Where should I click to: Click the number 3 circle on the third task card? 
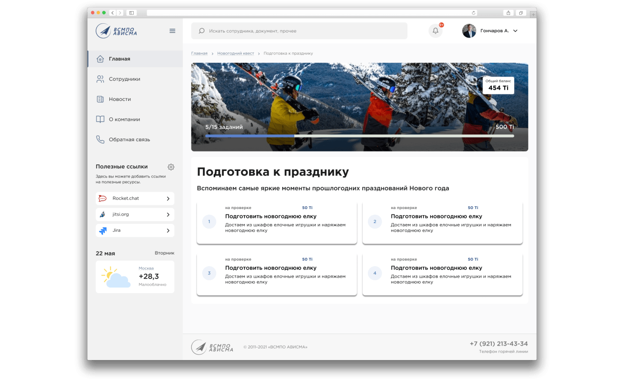pos(209,273)
